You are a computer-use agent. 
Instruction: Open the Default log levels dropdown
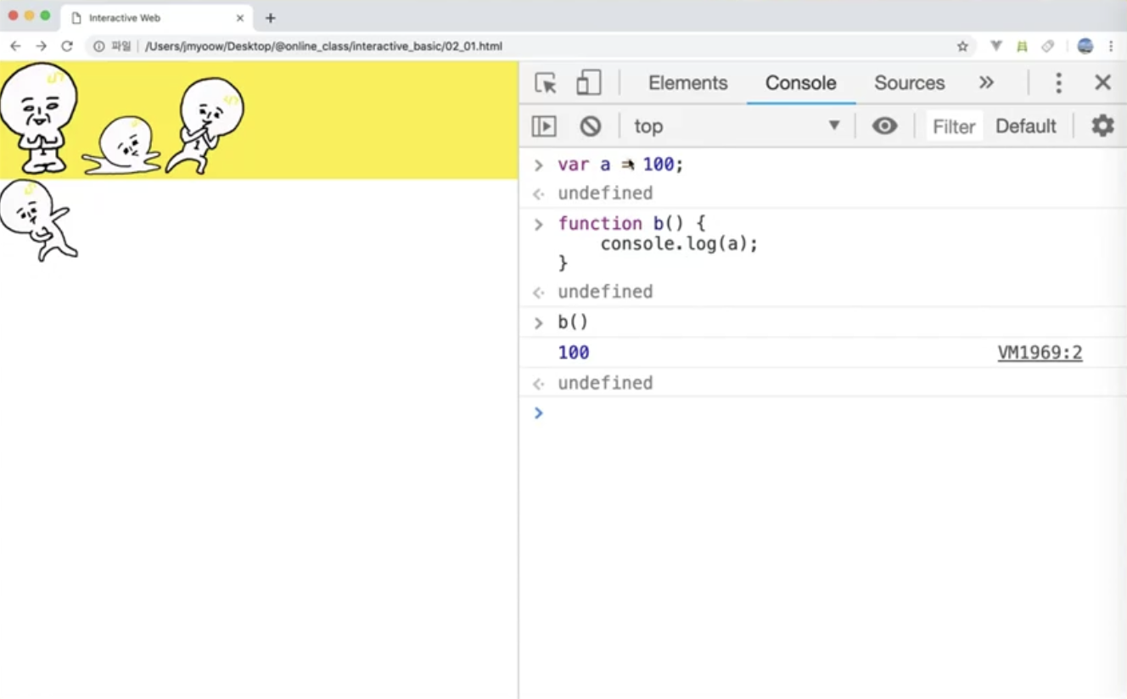[1025, 126]
